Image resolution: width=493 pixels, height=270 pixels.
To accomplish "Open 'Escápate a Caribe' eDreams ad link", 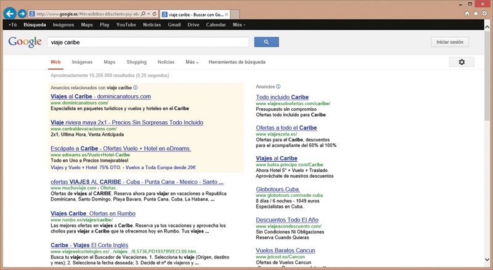I will [121, 148].
